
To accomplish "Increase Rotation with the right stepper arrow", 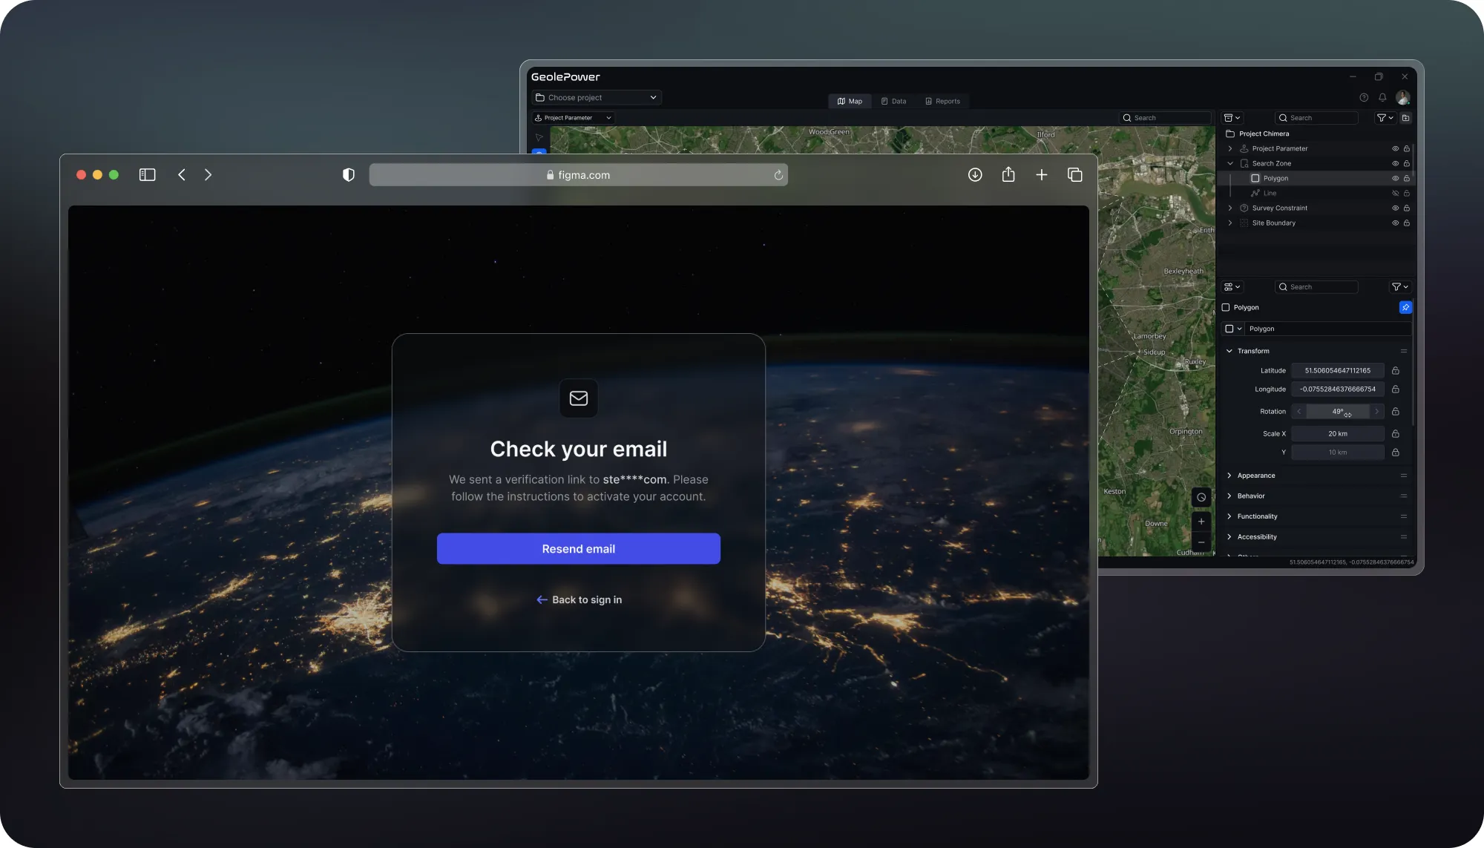I will (x=1377, y=411).
